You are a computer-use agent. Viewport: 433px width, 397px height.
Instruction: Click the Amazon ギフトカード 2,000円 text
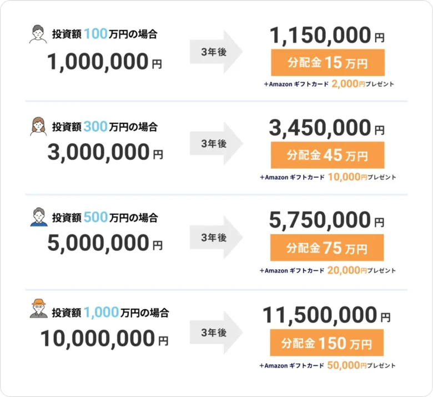328,84
